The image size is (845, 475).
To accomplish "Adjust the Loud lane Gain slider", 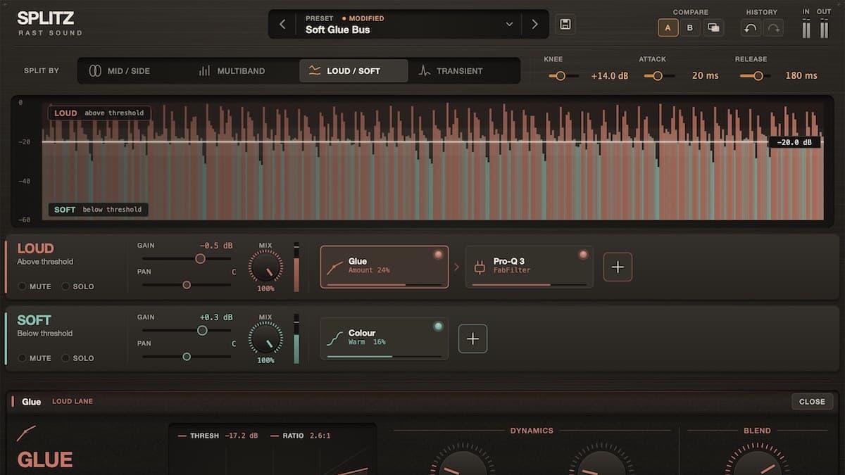I will 187,259.
